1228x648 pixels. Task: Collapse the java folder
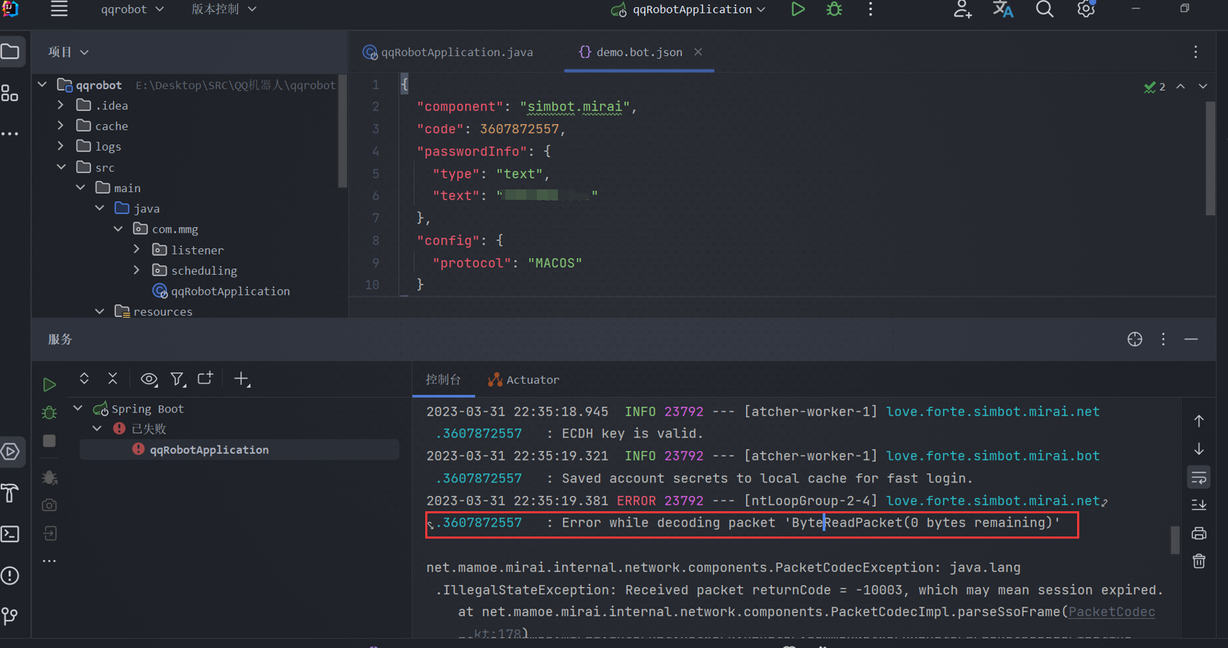(x=100, y=208)
